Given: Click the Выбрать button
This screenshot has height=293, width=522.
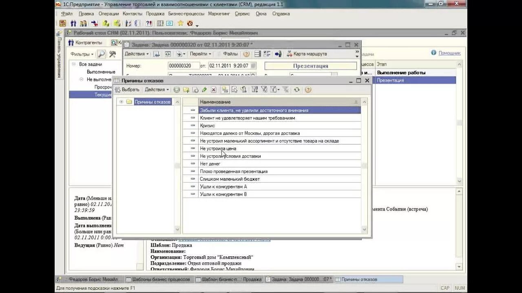Looking at the screenshot, I should [x=128, y=90].
